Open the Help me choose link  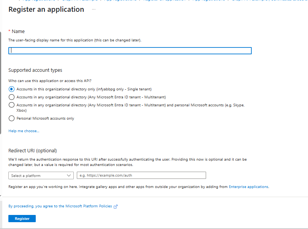[24, 131]
